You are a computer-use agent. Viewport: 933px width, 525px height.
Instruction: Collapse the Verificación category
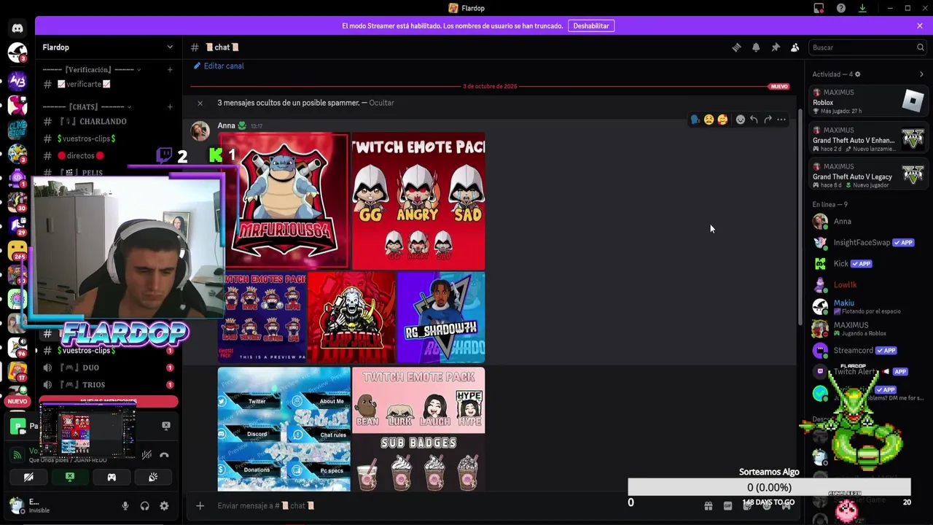pos(91,70)
